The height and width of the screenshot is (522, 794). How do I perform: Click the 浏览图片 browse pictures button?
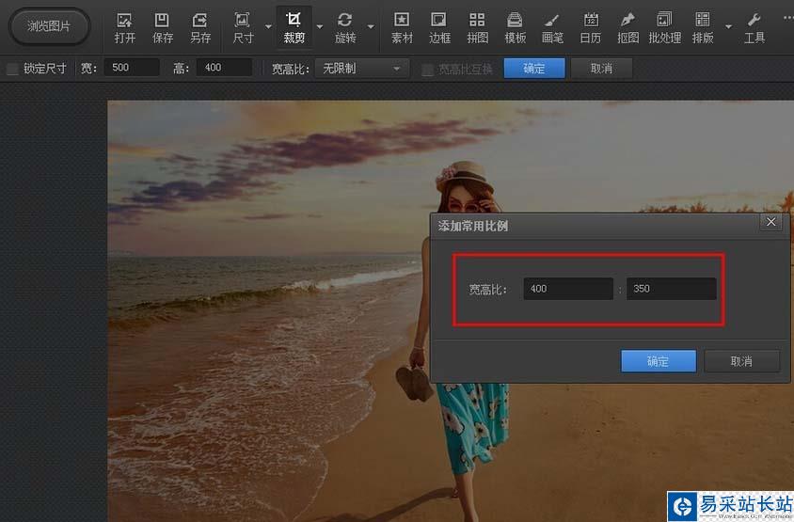click(x=49, y=26)
